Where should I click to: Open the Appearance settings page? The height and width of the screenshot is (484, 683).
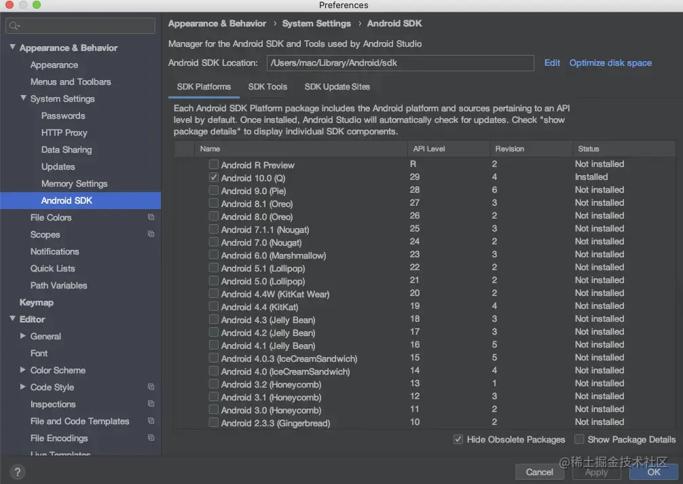click(x=54, y=65)
